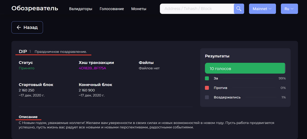This screenshot has width=307, height=139.
Task: Open the Валидаторы menu item
Action: point(81,9)
